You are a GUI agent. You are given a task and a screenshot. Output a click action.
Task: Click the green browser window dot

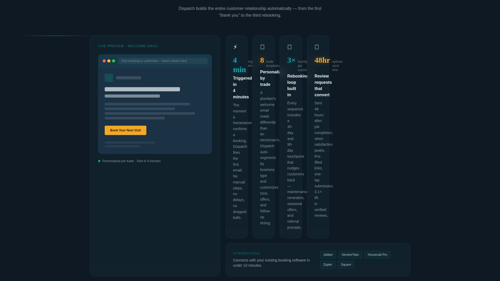coord(114,61)
